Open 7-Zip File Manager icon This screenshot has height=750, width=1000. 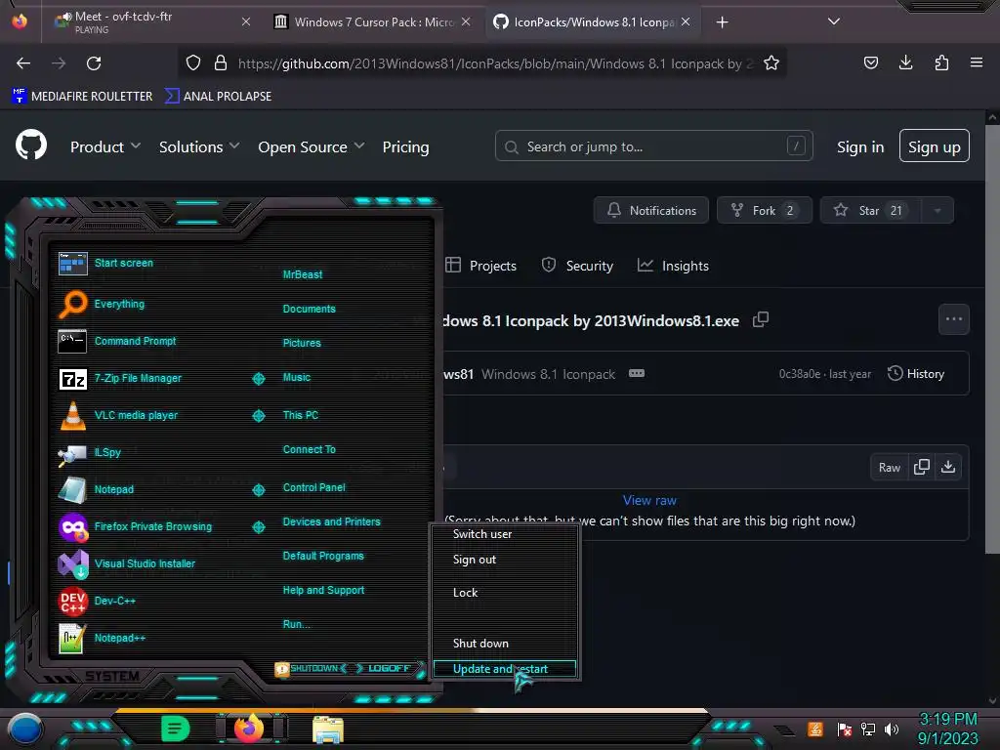72,379
